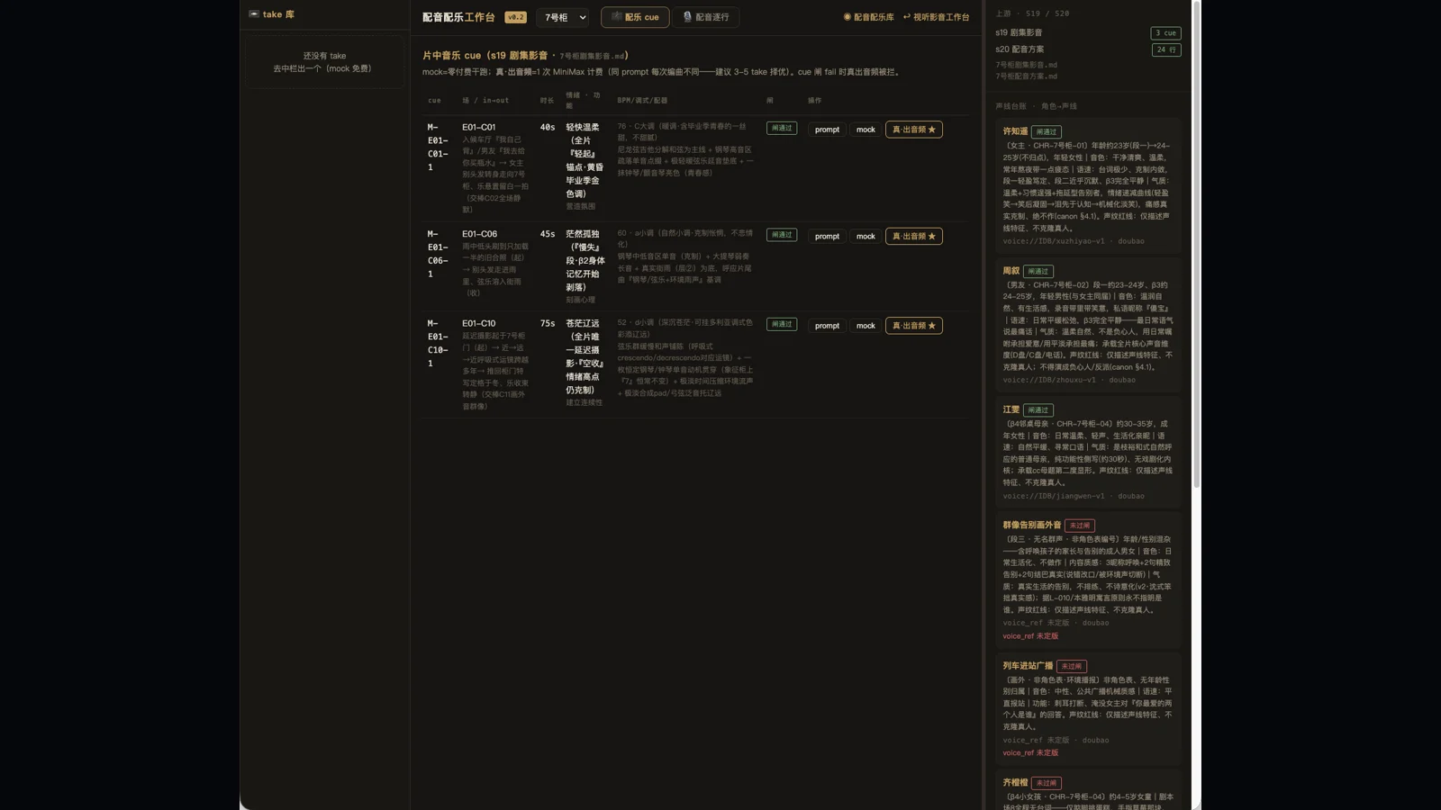The height and width of the screenshot is (810, 1441).
Task: Go back to 视听影音工作台
Action: pyautogui.click(x=937, y=17)
